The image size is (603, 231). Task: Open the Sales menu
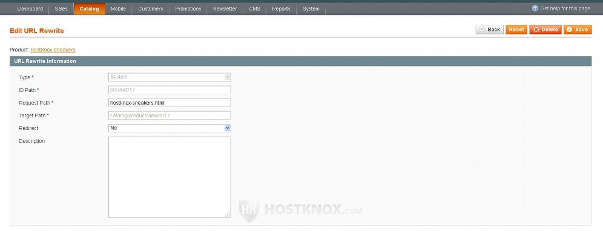click(61, 9)
